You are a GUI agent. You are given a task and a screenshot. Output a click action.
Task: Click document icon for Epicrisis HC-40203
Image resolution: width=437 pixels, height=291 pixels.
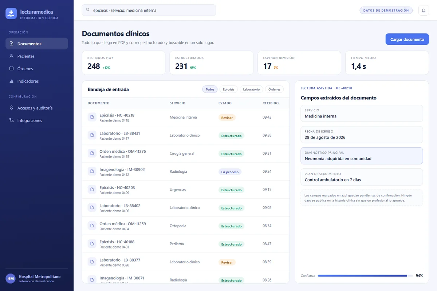(x=91, y=190)
